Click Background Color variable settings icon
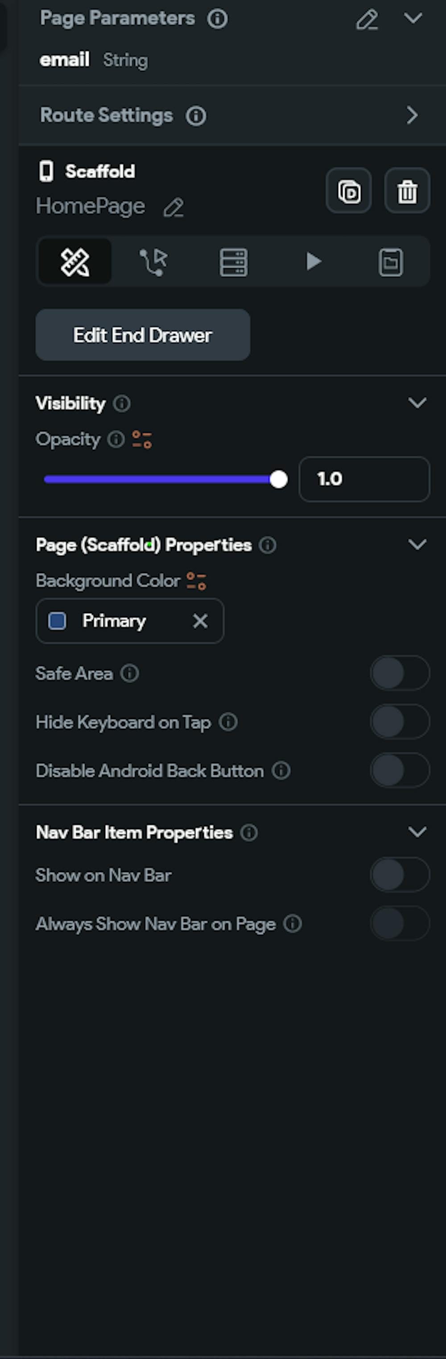446x1359 pixels. [196, 581]
